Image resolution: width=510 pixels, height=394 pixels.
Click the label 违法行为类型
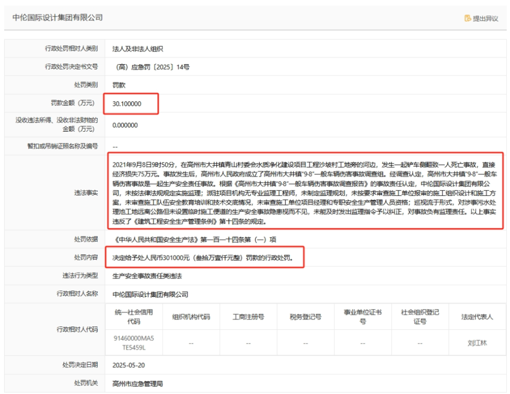pyautogui.click(x=80, y=276)
